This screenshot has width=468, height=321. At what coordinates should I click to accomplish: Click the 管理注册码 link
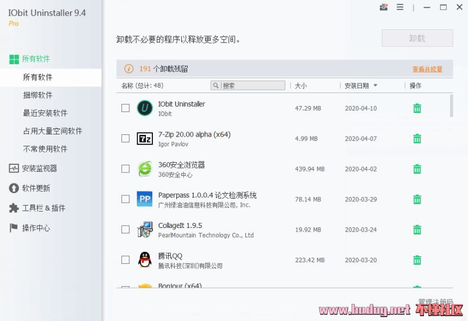tap(435, 301)
